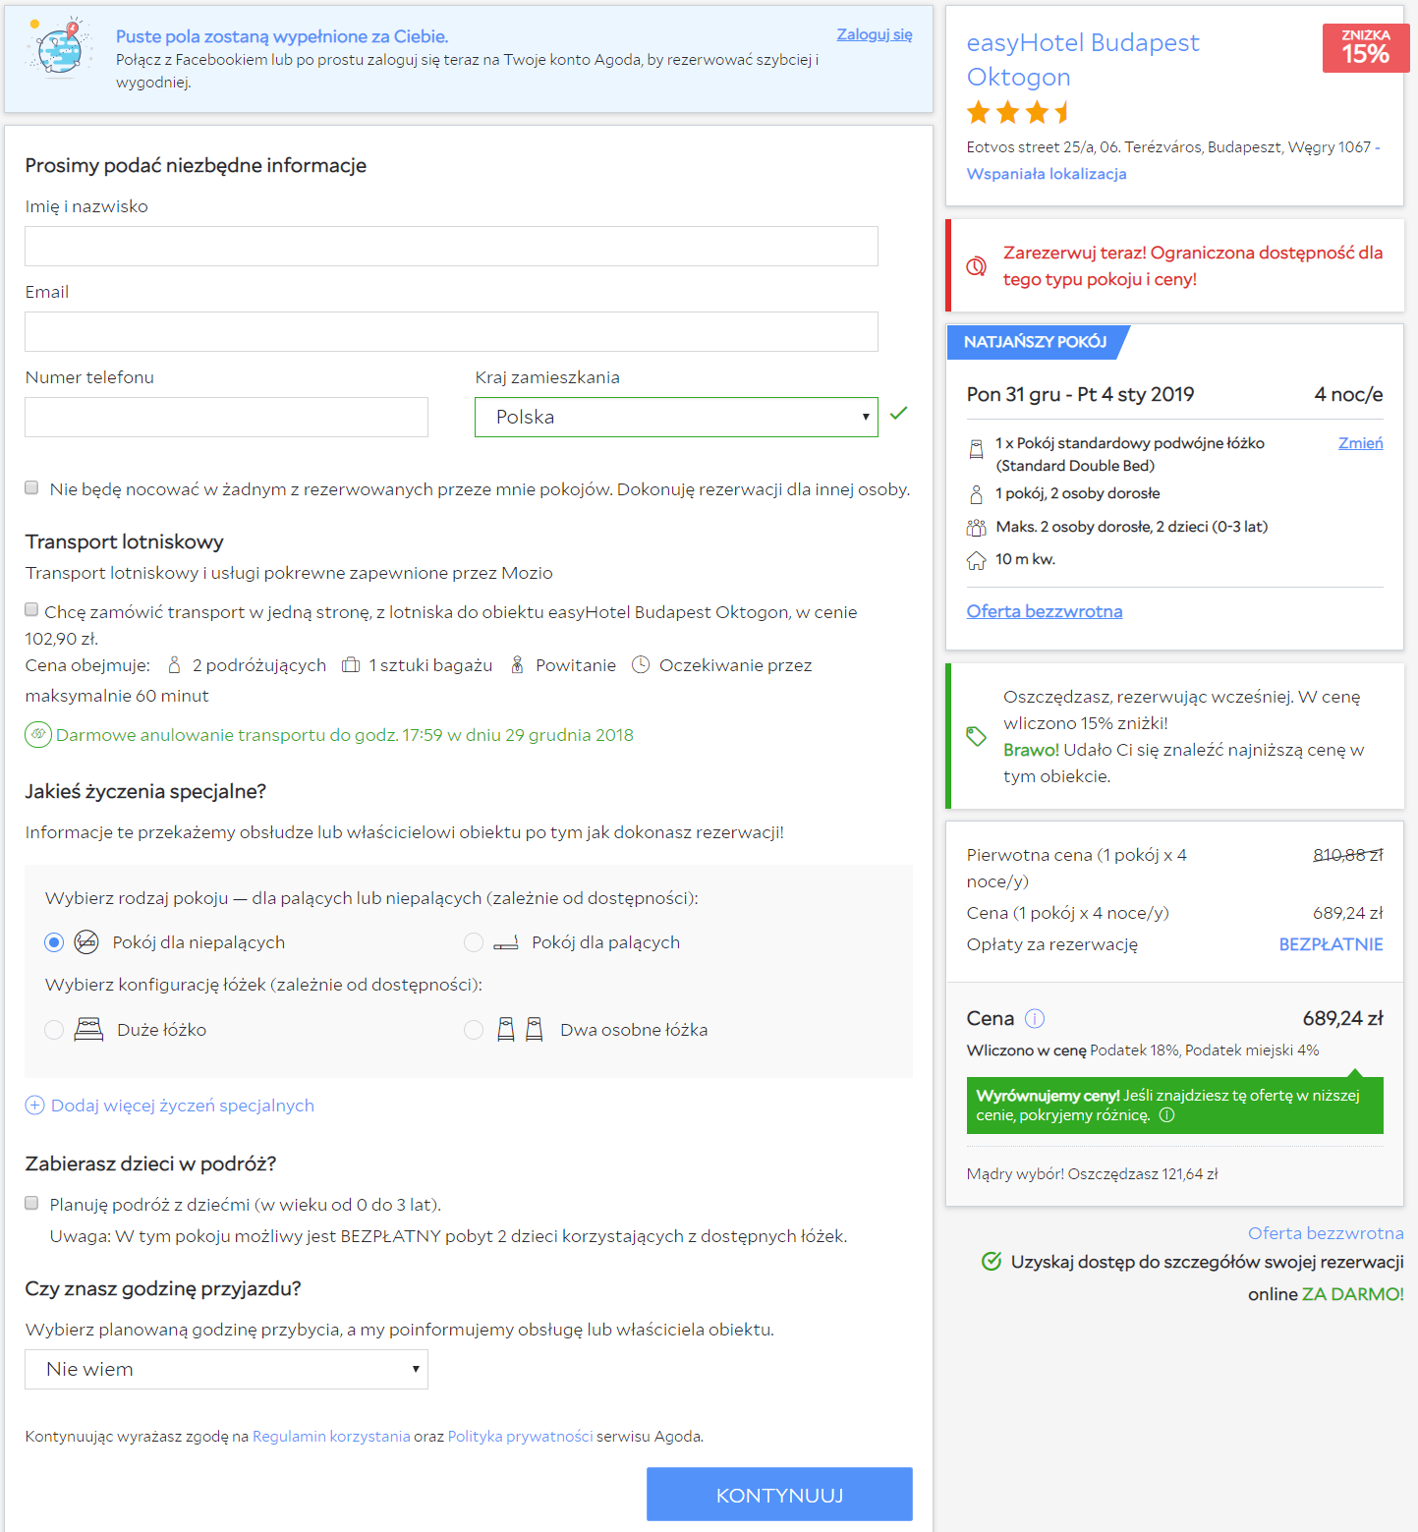Click the non-smoking room icon
Viewport: 1418px width, 1532px height.
[86, 942]
